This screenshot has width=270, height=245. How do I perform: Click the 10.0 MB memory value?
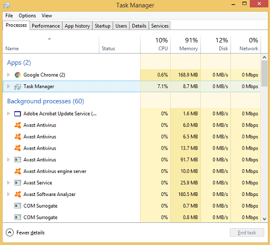point(189,171)
